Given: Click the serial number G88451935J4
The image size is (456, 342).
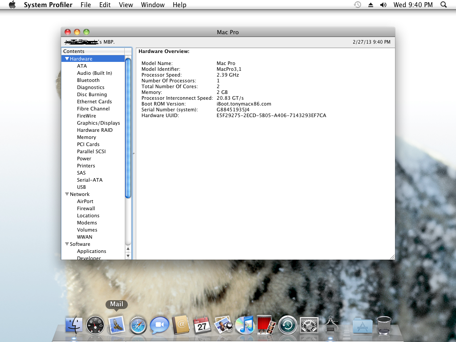Looking at the screenshot, I should point(233,110).
